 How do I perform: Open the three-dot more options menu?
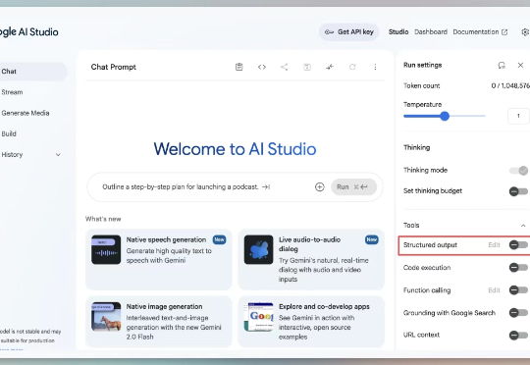point(375,67)
